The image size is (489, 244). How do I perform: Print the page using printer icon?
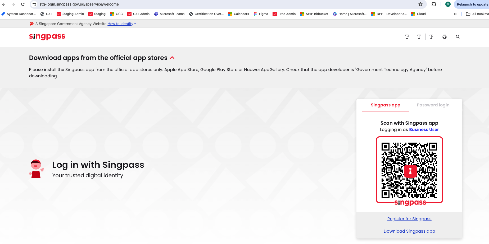pyautogui.click(x=445, y=37)
